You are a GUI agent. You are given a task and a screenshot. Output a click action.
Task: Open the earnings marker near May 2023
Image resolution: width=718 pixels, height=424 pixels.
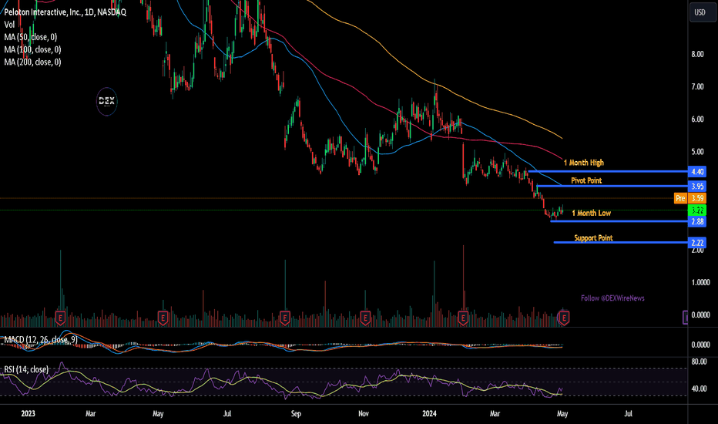[163, 317]
